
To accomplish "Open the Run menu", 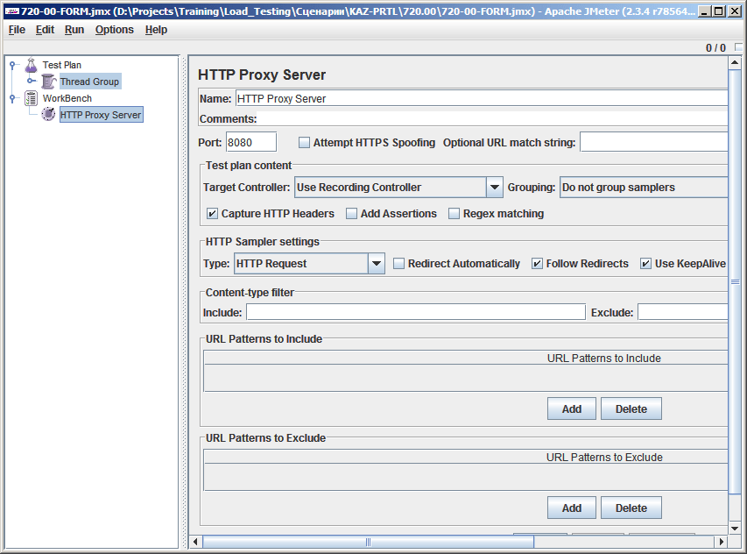I will 74,30.
